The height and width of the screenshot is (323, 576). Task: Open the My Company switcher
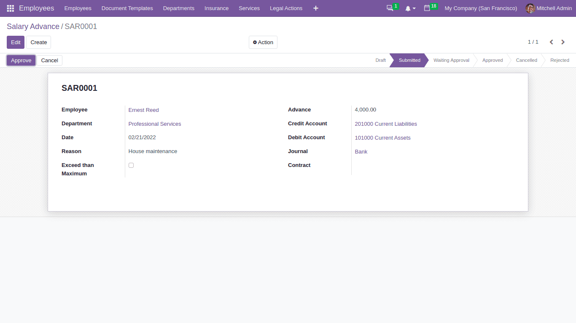pos(480,8)
